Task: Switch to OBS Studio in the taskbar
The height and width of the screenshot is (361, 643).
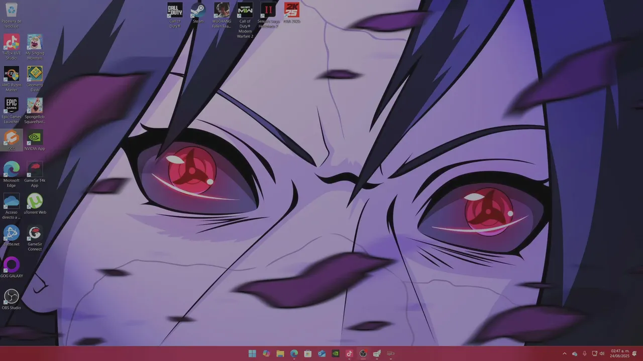Action: tap(363, 353)
